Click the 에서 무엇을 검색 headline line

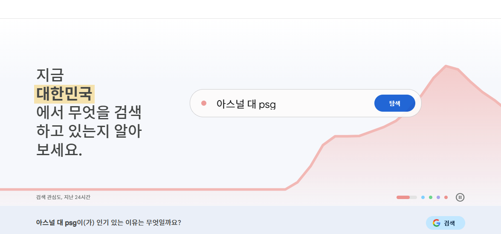point(89,113)
